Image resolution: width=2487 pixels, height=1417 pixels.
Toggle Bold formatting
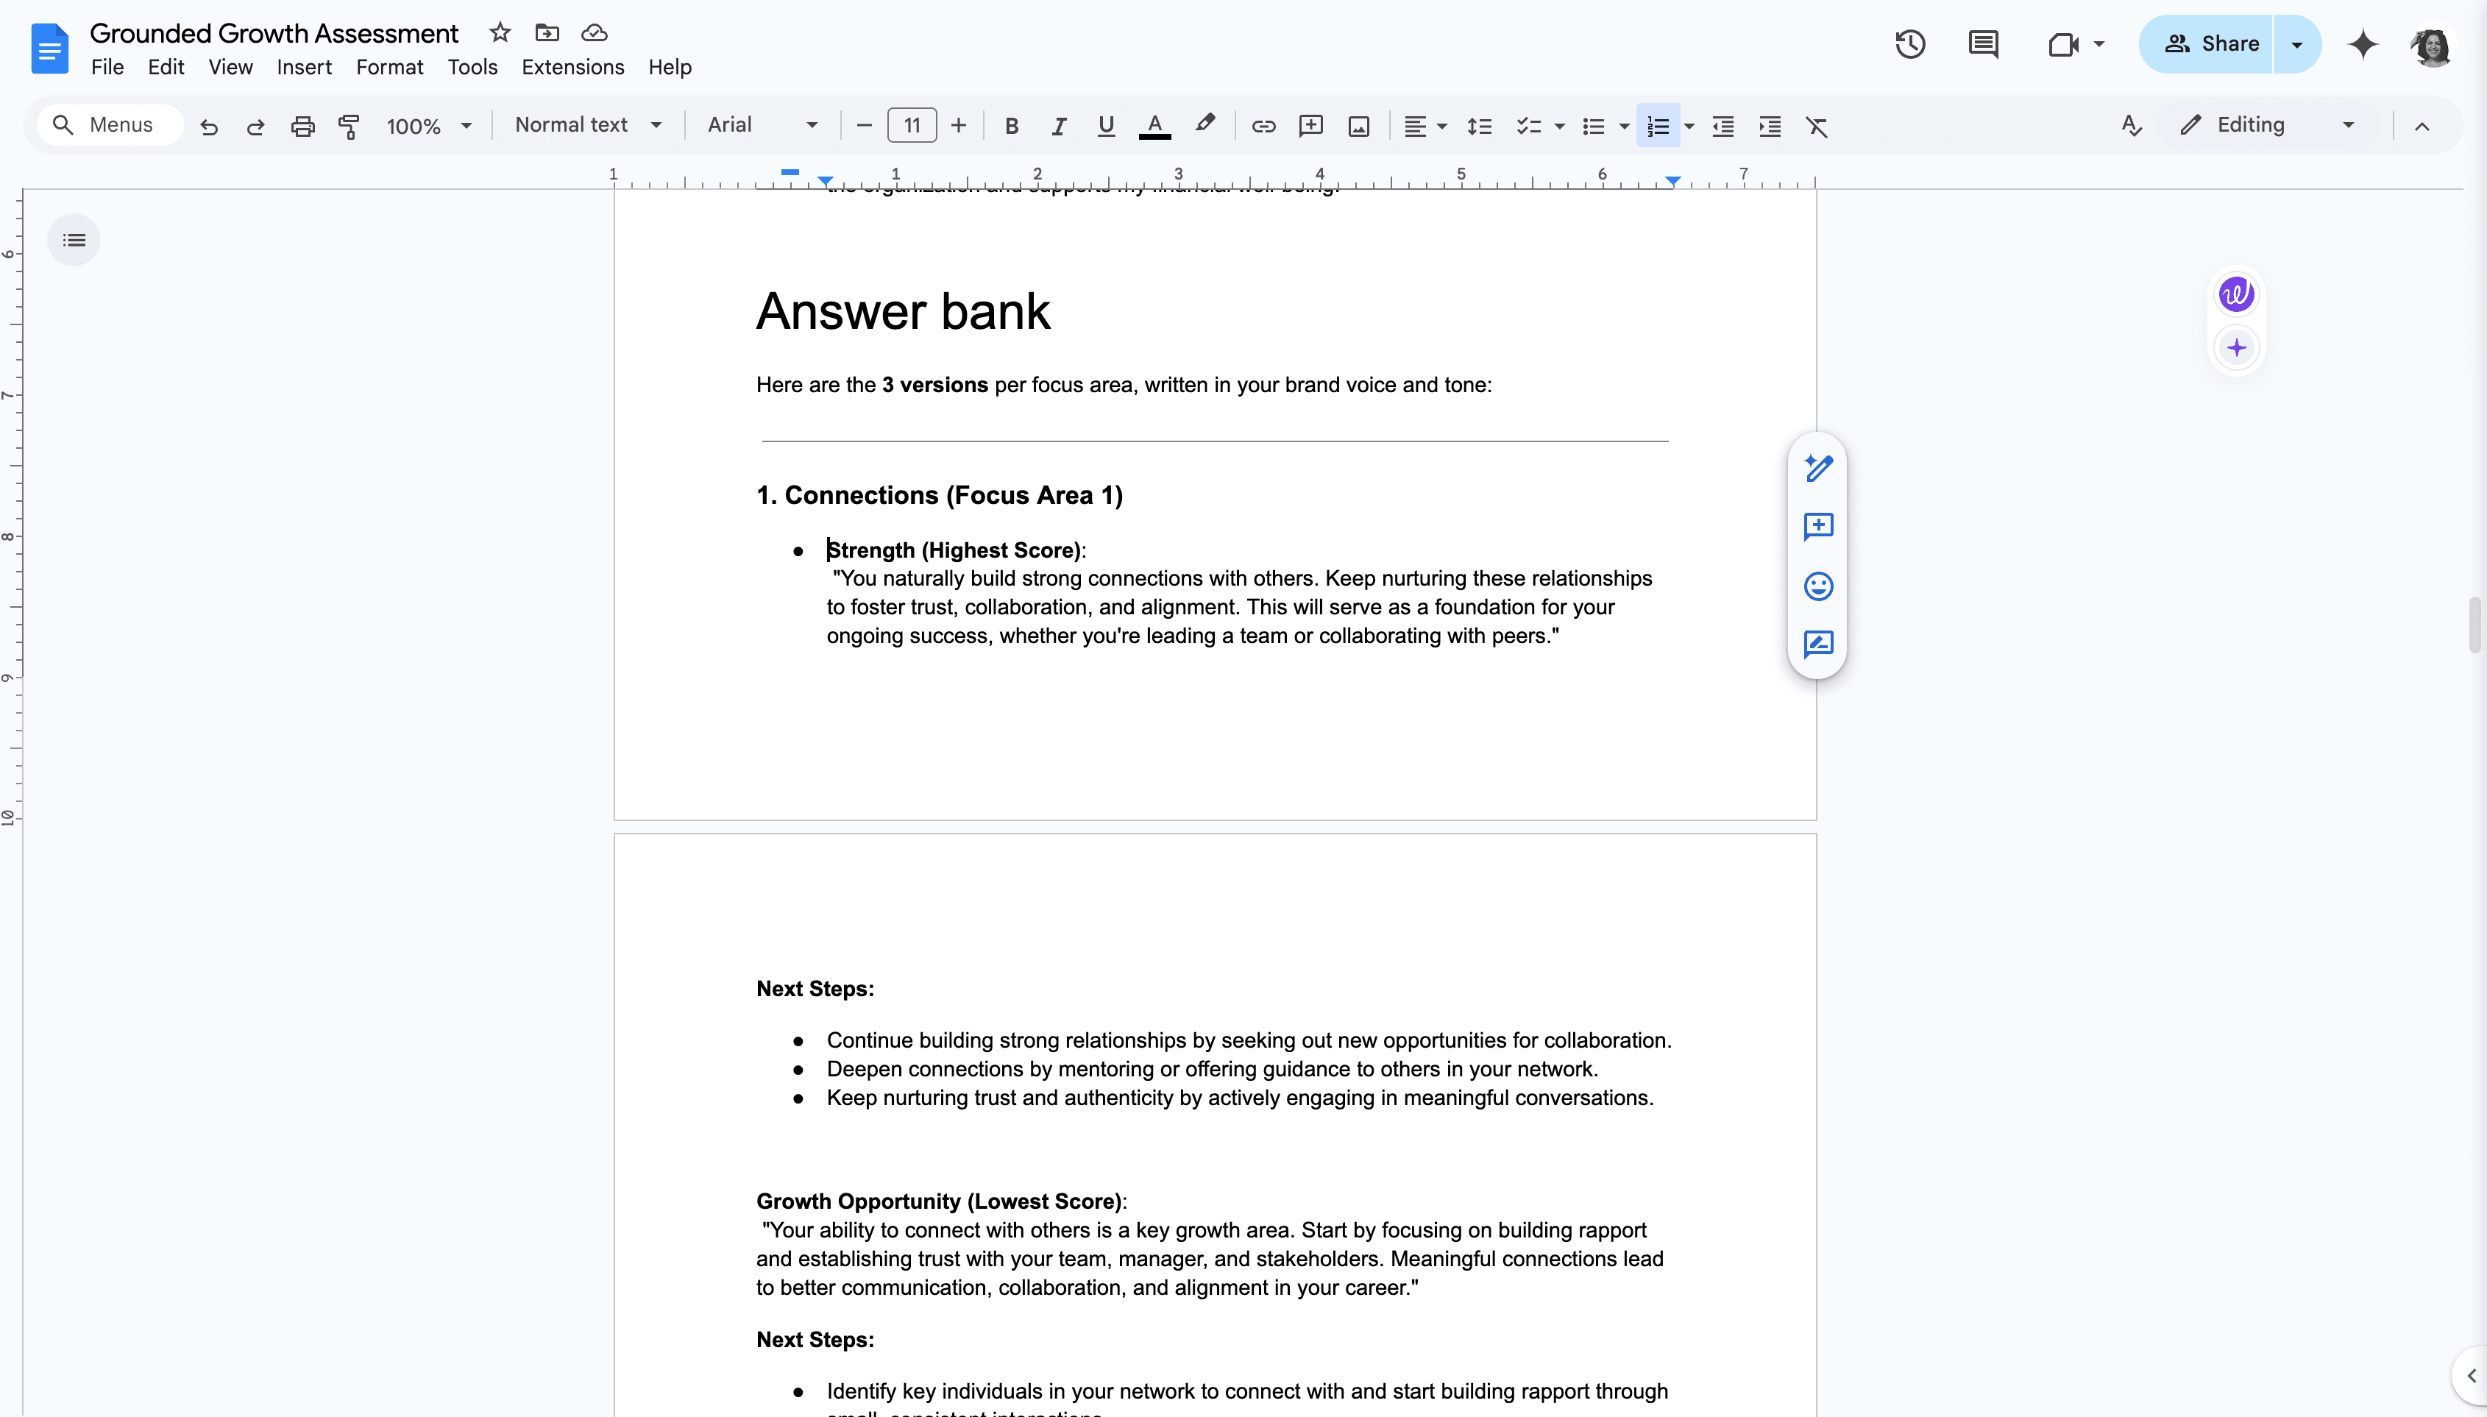pyautogui.click(x=1012, y=127)
